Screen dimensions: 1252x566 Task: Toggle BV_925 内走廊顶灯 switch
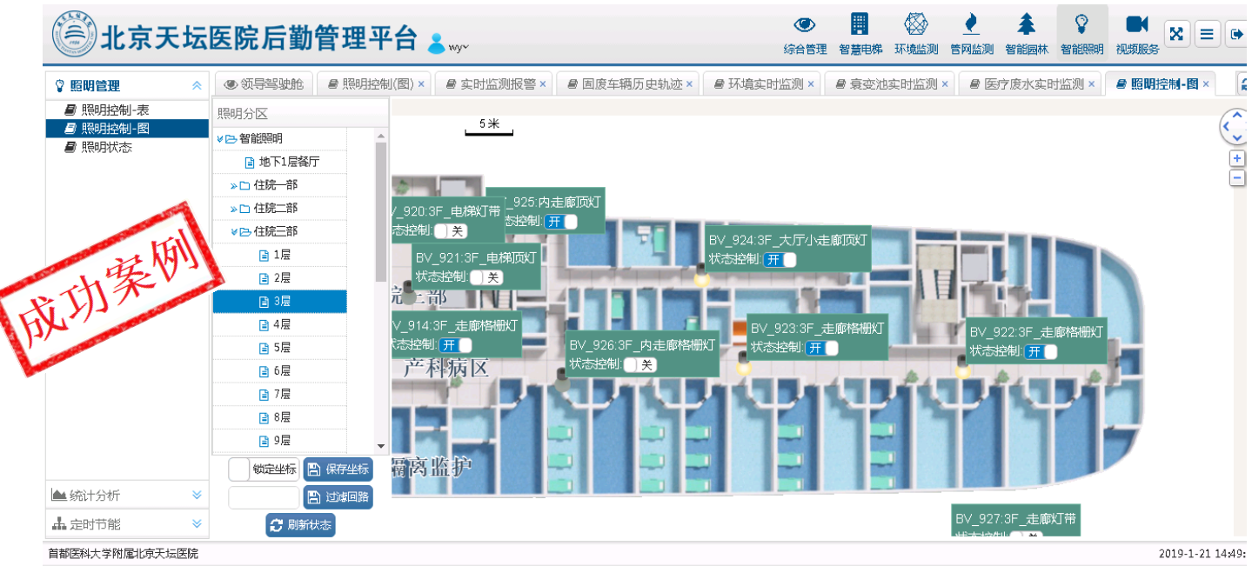click(x=560, y=222)
